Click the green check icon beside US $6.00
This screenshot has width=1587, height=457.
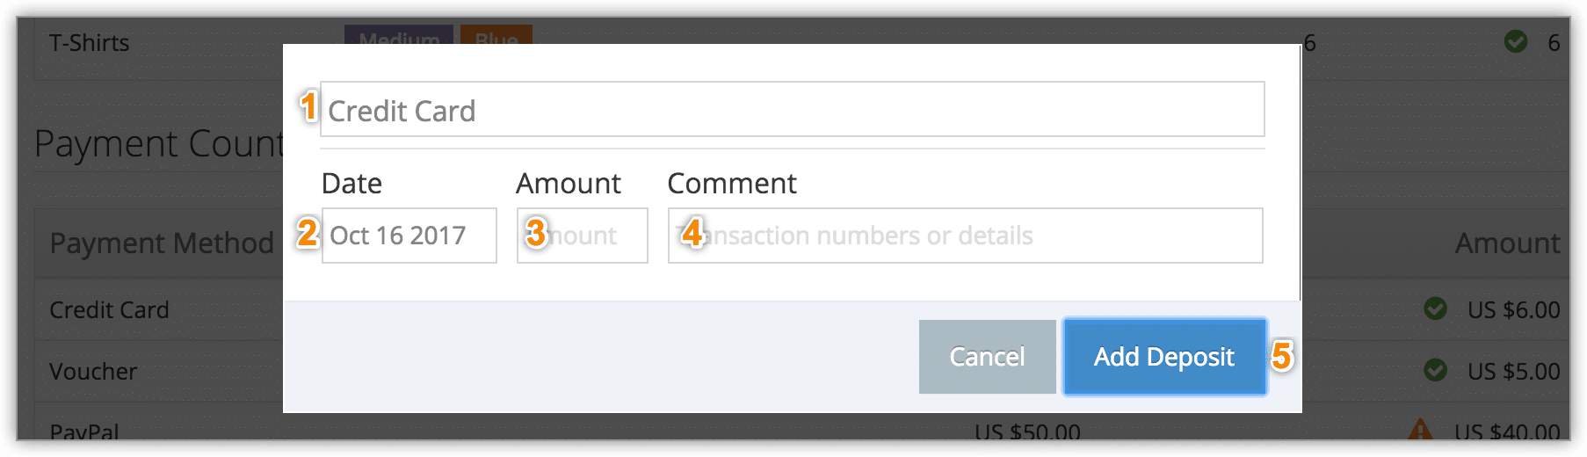pos(1435,308)
